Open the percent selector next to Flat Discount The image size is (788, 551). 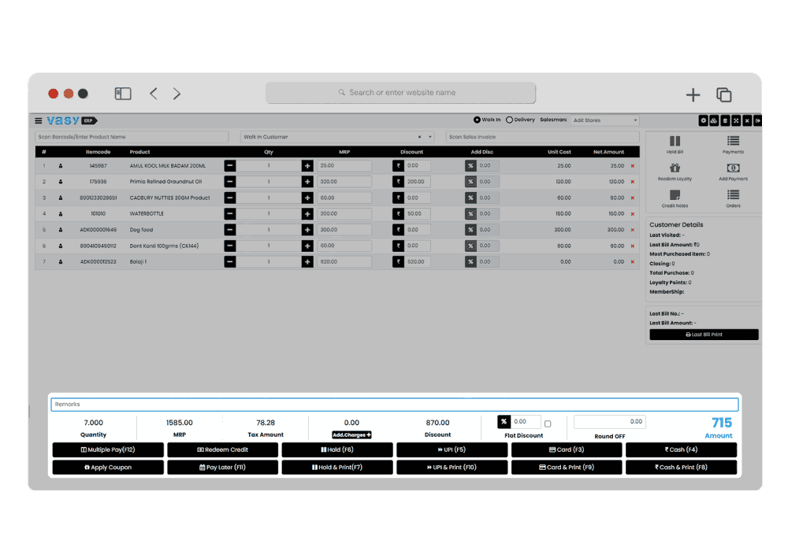click(503, 422)
